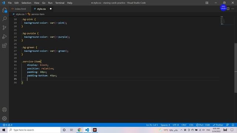The image size is (237, 133).
Task: Change the Spaces: 4 indentation setting
Action: pyautogui.click(x=165, y=125)
